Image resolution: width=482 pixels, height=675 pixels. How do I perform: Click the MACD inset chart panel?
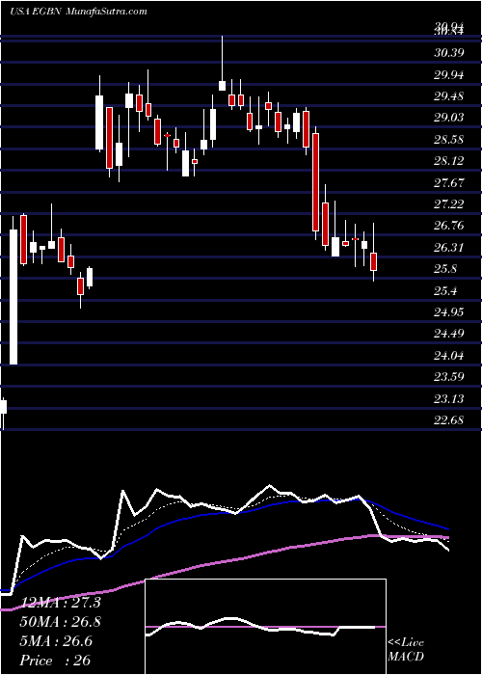[265, 627]
